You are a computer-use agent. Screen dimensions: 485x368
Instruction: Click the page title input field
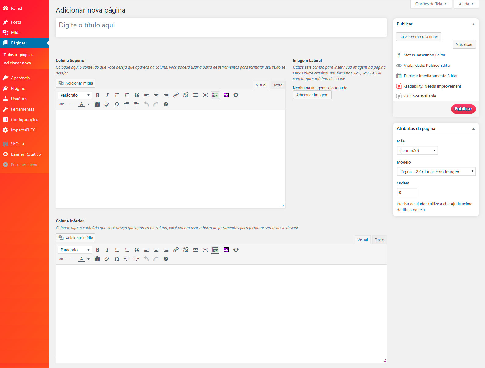click(x=221, y=28)
